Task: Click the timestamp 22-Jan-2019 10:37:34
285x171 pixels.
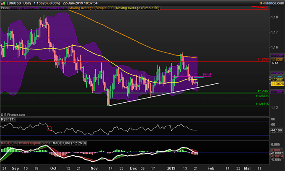Action: tap(80, 3)
